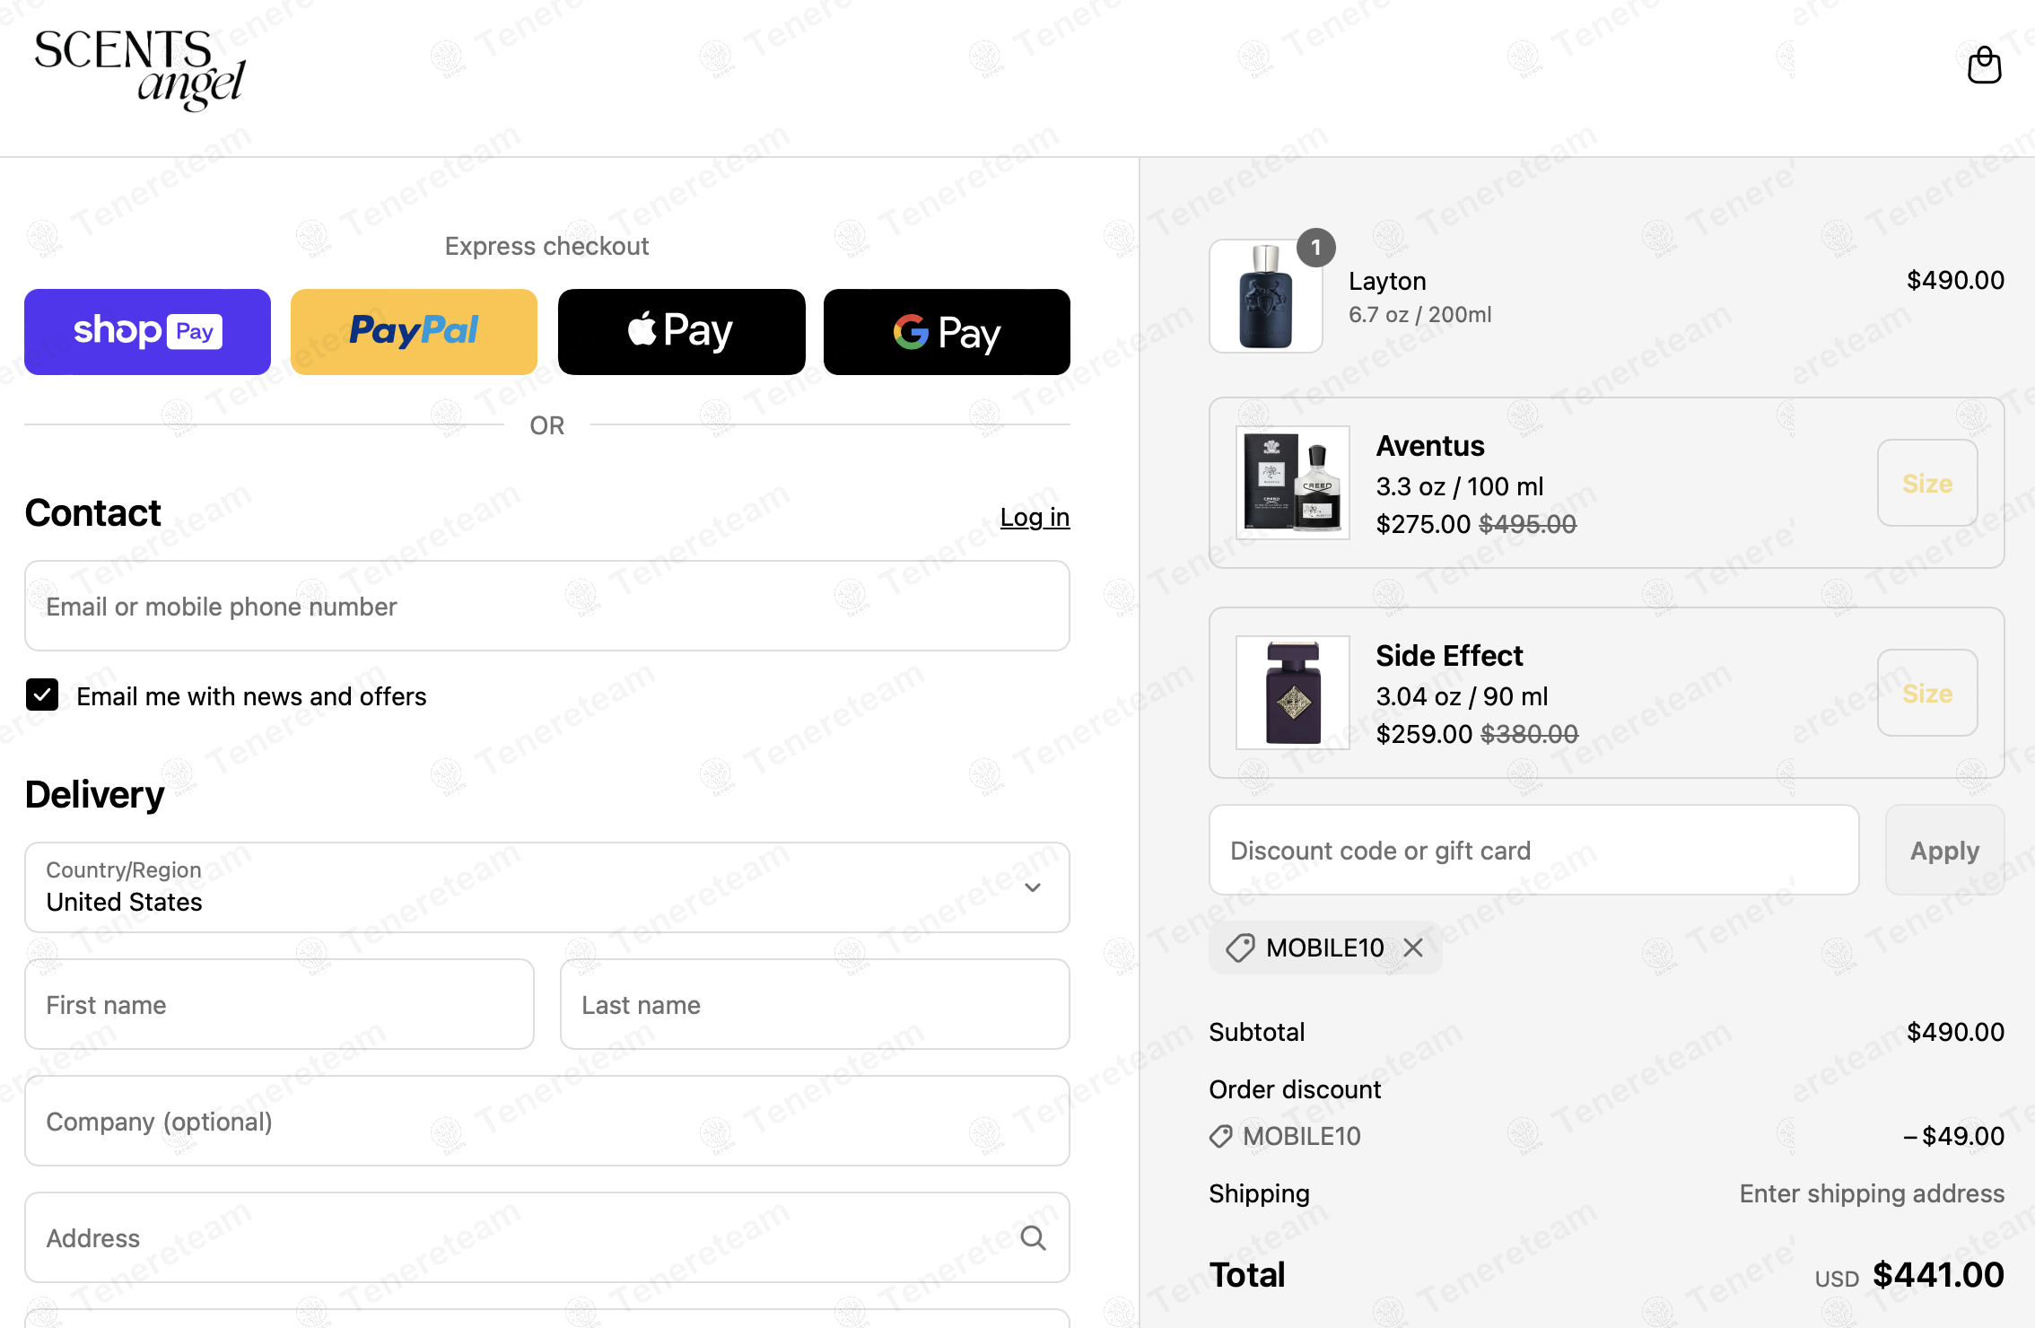Viewport: 2035px width, 1328px height.
Task: Click the address search magnifier icon
Action: click(1033, 1238)
